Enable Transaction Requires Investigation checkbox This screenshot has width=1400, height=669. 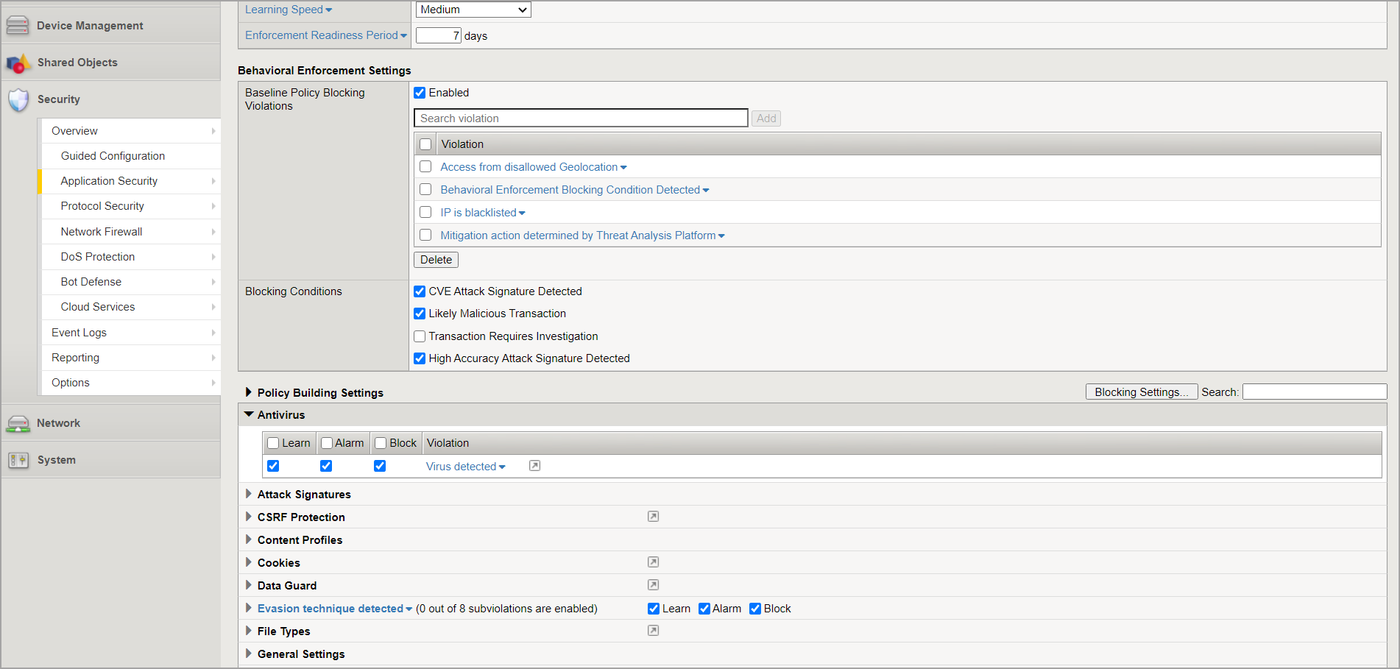click(x=420, y=336)
